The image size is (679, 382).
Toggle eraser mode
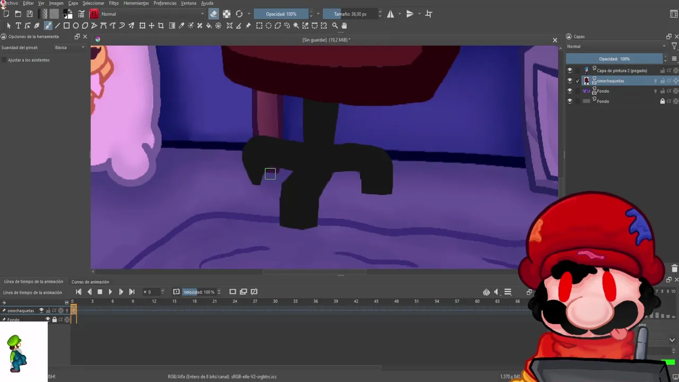[213, 14]
